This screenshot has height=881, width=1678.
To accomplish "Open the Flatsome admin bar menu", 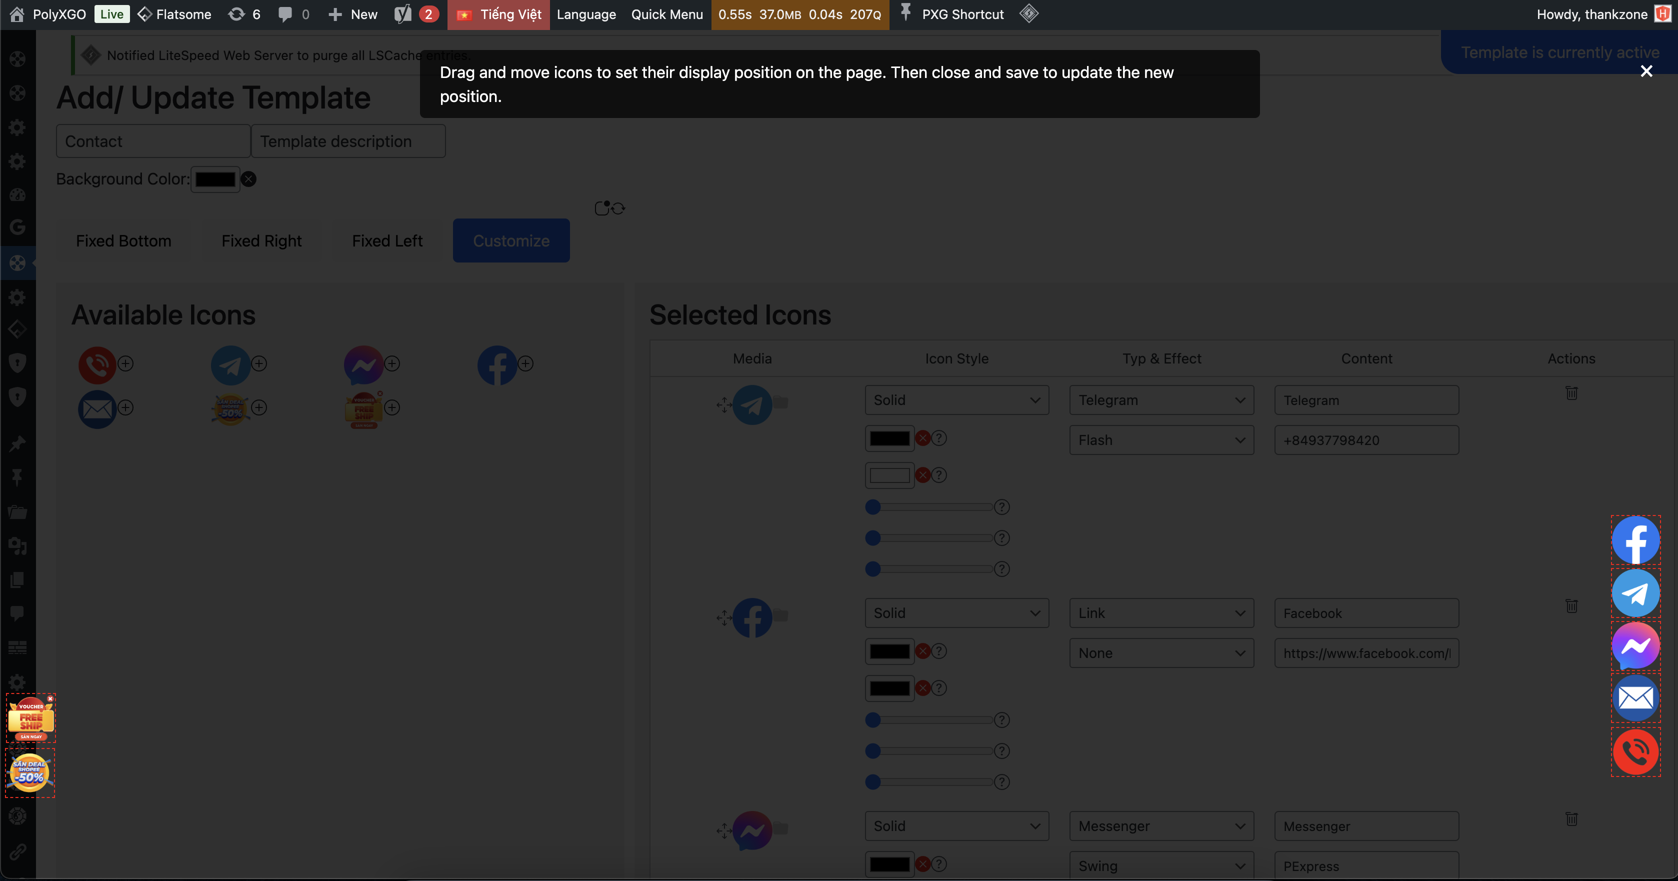I will [x=174, y=14].
